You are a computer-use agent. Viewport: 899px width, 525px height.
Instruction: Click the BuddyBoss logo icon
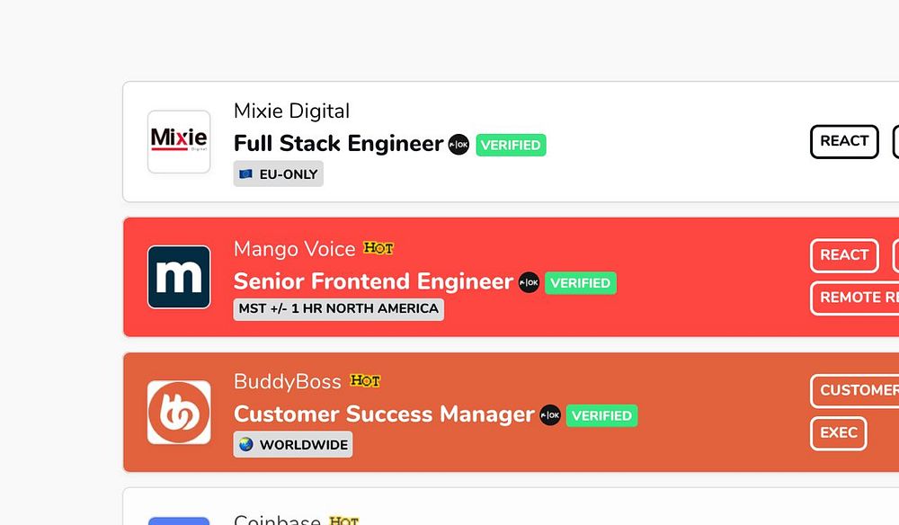[x=179, y=412]
